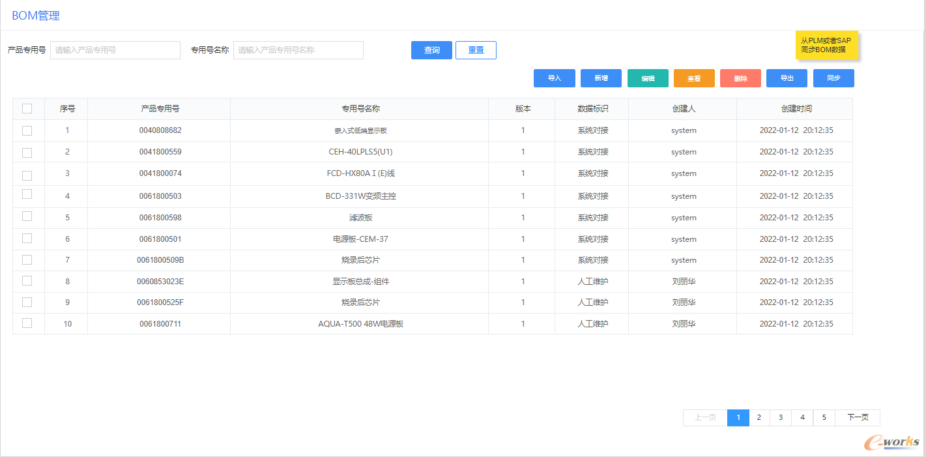This screenshot has height=457, width=926.
Task: Click the 创建人 column header
Action: 684,109
